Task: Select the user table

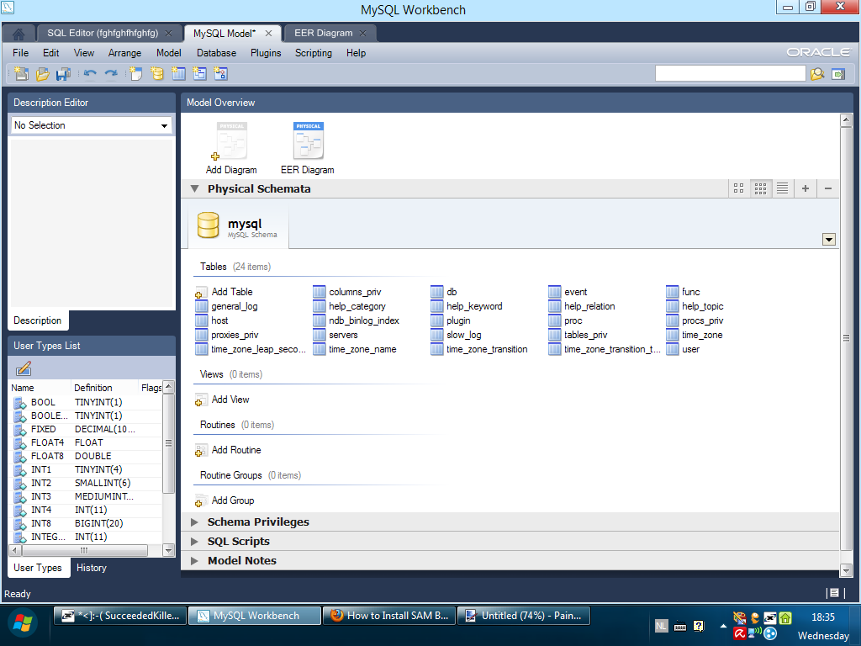Action: point(683,349)
